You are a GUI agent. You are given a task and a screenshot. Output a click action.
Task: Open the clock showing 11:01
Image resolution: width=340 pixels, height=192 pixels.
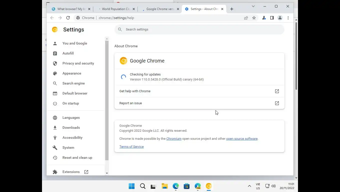(287, 186)
